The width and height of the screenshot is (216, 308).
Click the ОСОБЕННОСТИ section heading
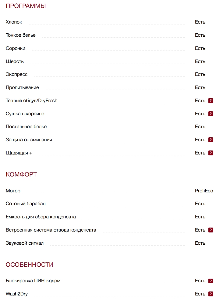(x=30, y=265)
